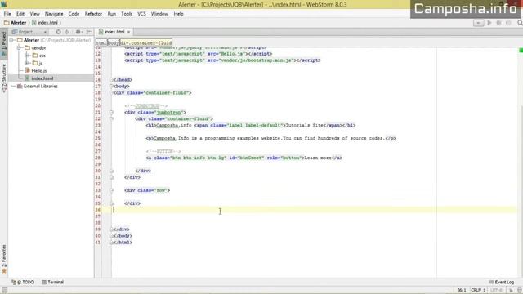Hide the Project tool window with the pin icon
The height and width of the screenshot is (294, 523).
[89, 32]
